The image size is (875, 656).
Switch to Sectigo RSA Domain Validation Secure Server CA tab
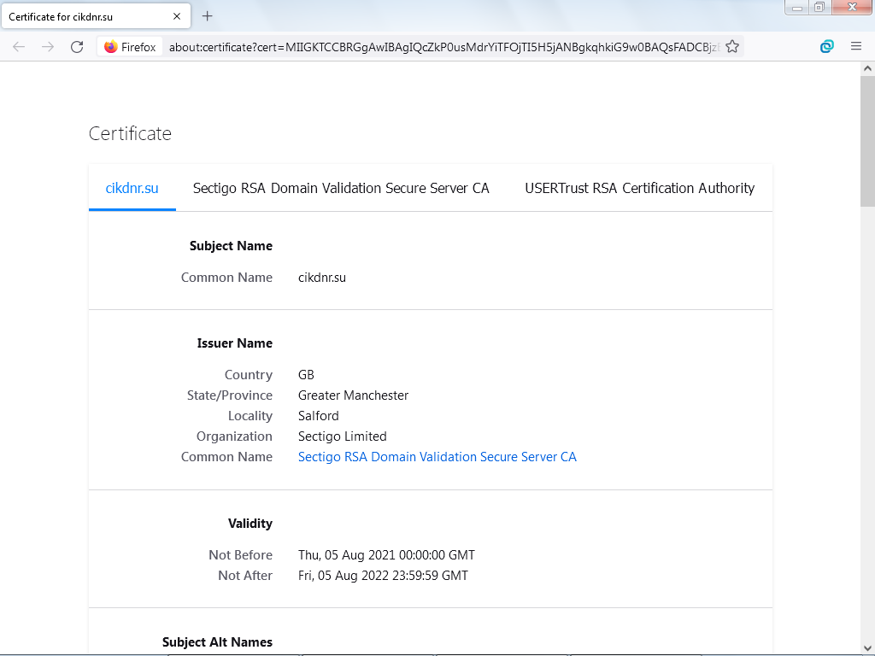pyautogui.click(x=341, y=188)
